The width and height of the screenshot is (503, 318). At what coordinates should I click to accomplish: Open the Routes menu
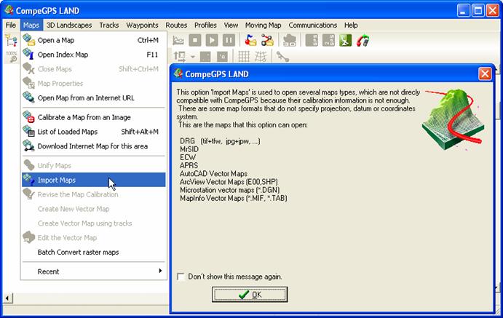pyautogui.click(x=176, y=25)
